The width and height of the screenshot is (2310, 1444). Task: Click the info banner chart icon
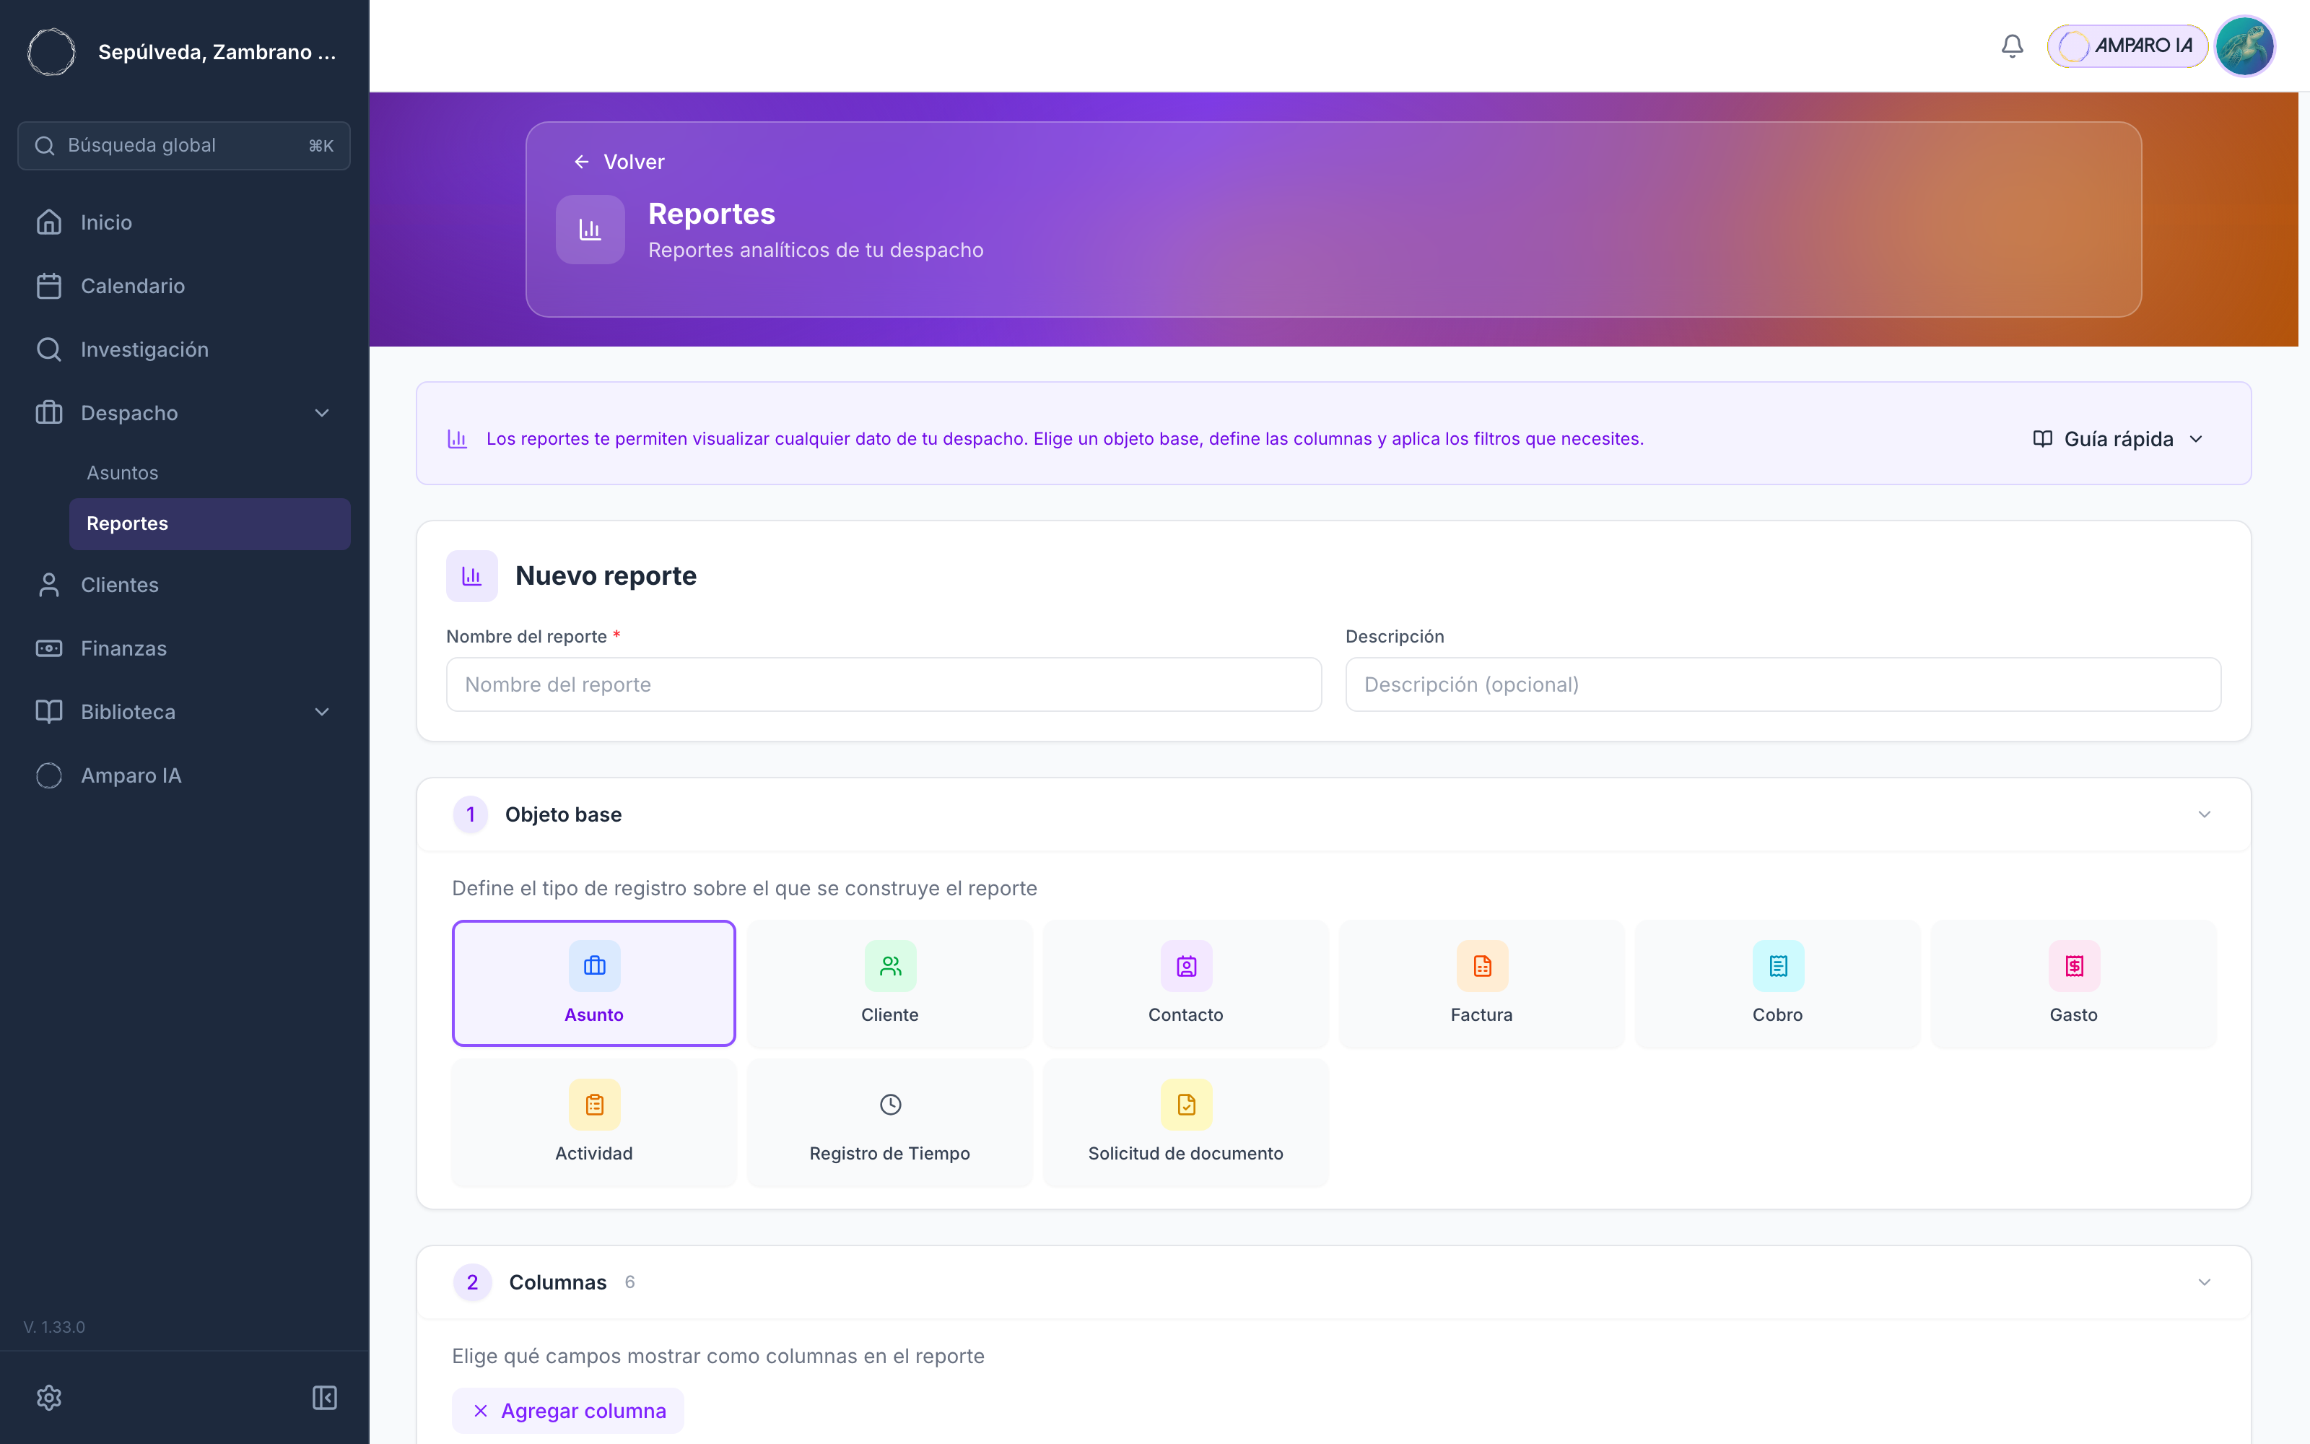tap(457, 438)
